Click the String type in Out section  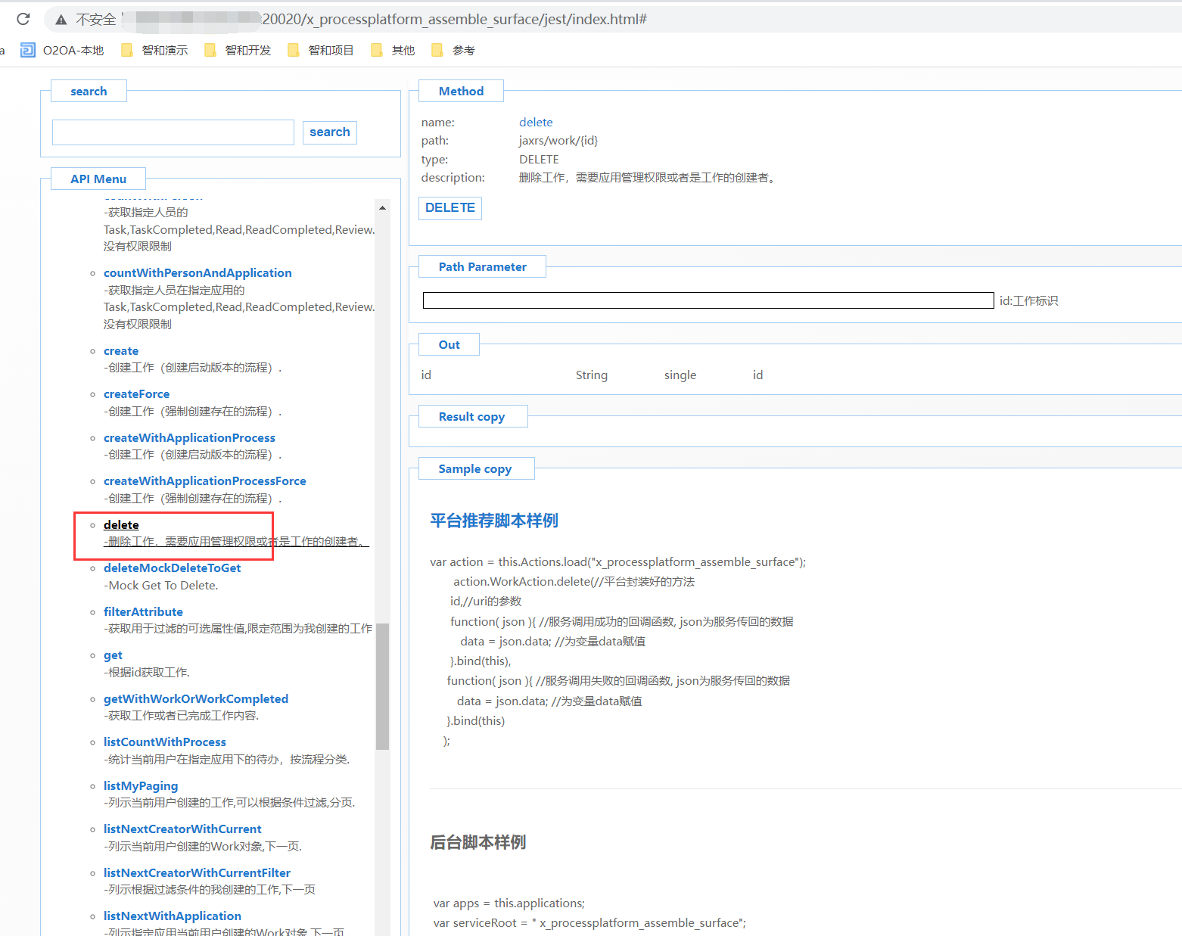pos(592,375)
